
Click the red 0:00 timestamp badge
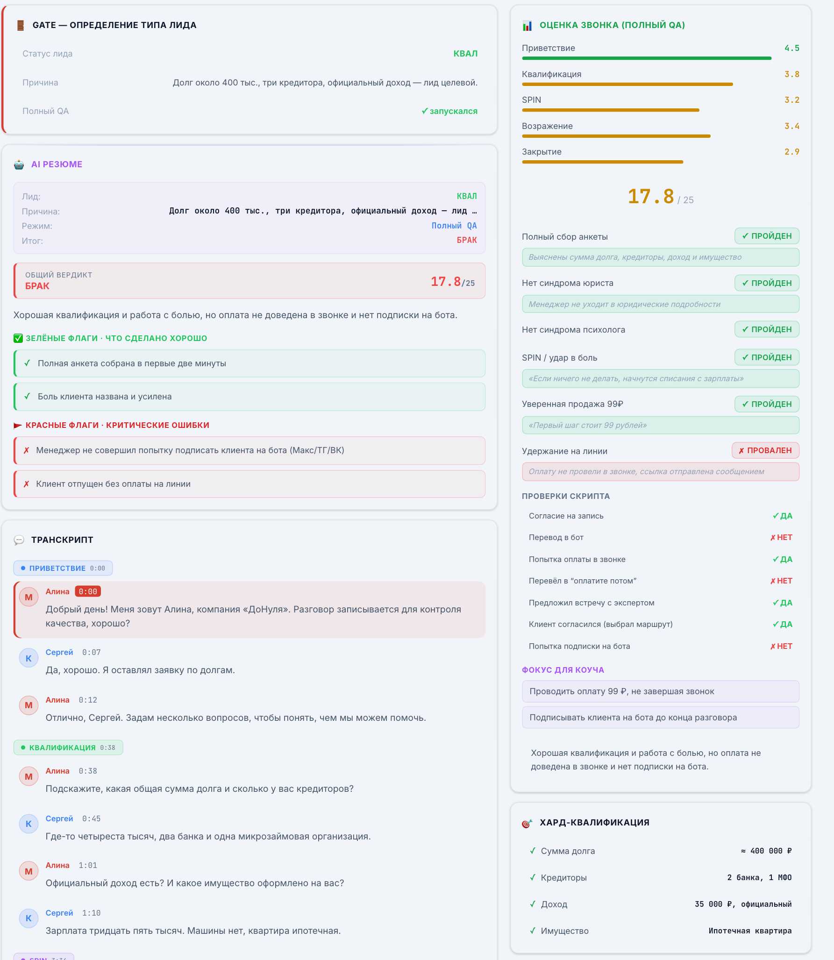coord(88,591)
